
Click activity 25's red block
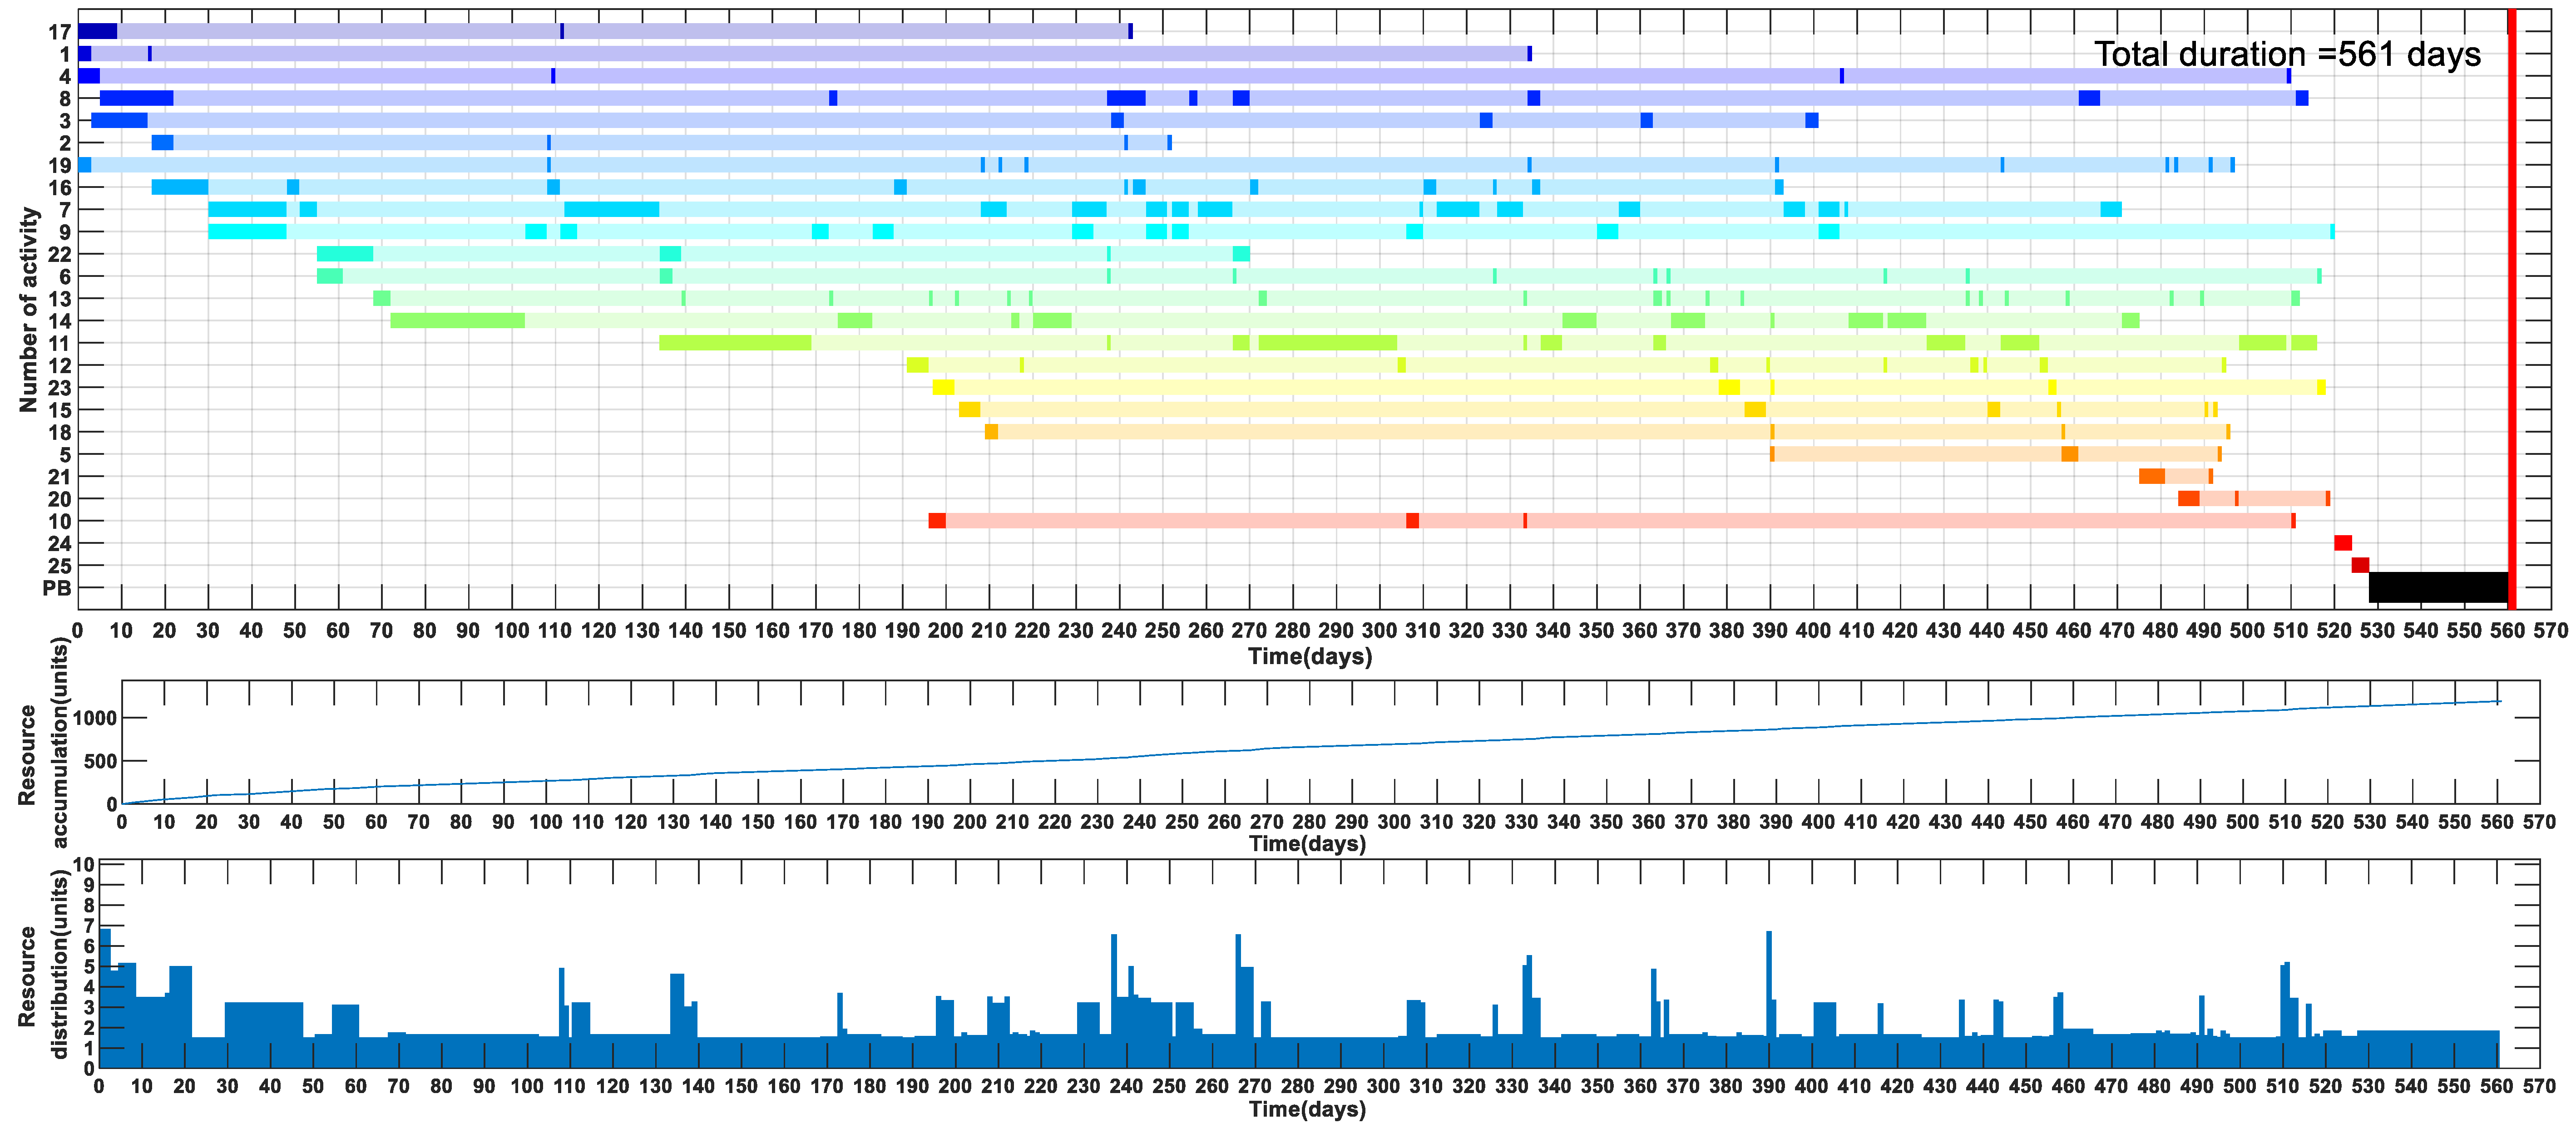tap(2360, 565)
